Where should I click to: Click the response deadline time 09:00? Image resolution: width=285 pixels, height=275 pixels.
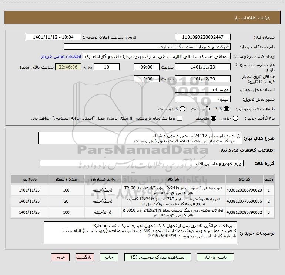(x=147, y=67)
